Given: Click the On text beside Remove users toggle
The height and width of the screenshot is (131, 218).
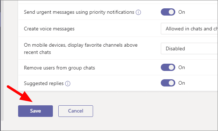Looking at the screenshot, I should (181, 67).
